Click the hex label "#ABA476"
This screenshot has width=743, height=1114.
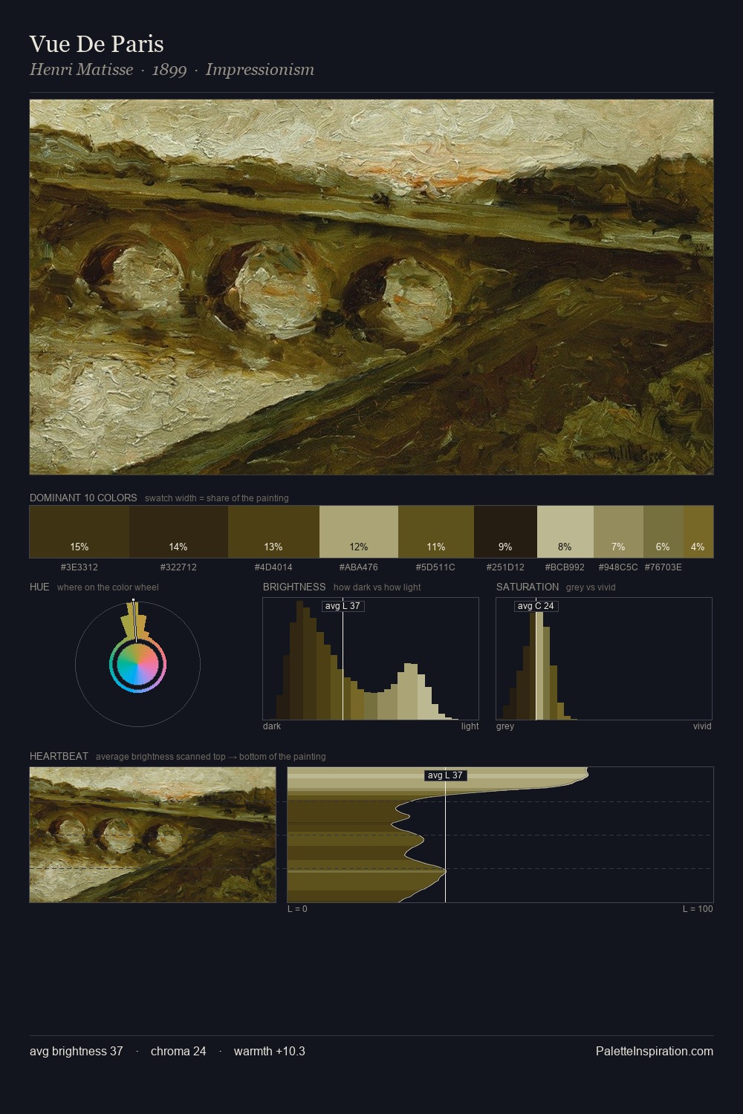pos(359,567)
